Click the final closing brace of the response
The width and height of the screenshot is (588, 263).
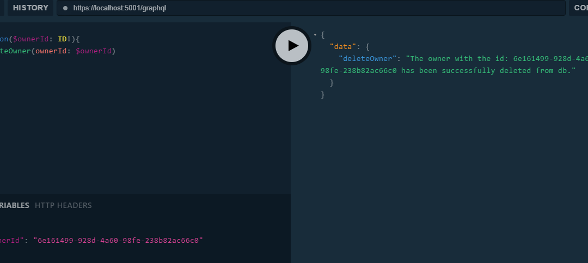coord(322,95)
